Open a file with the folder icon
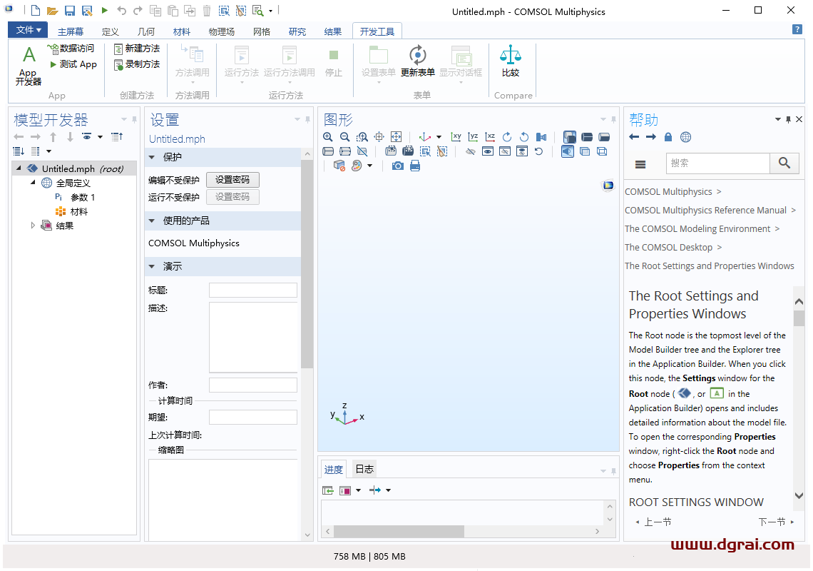 pos(52,11)
